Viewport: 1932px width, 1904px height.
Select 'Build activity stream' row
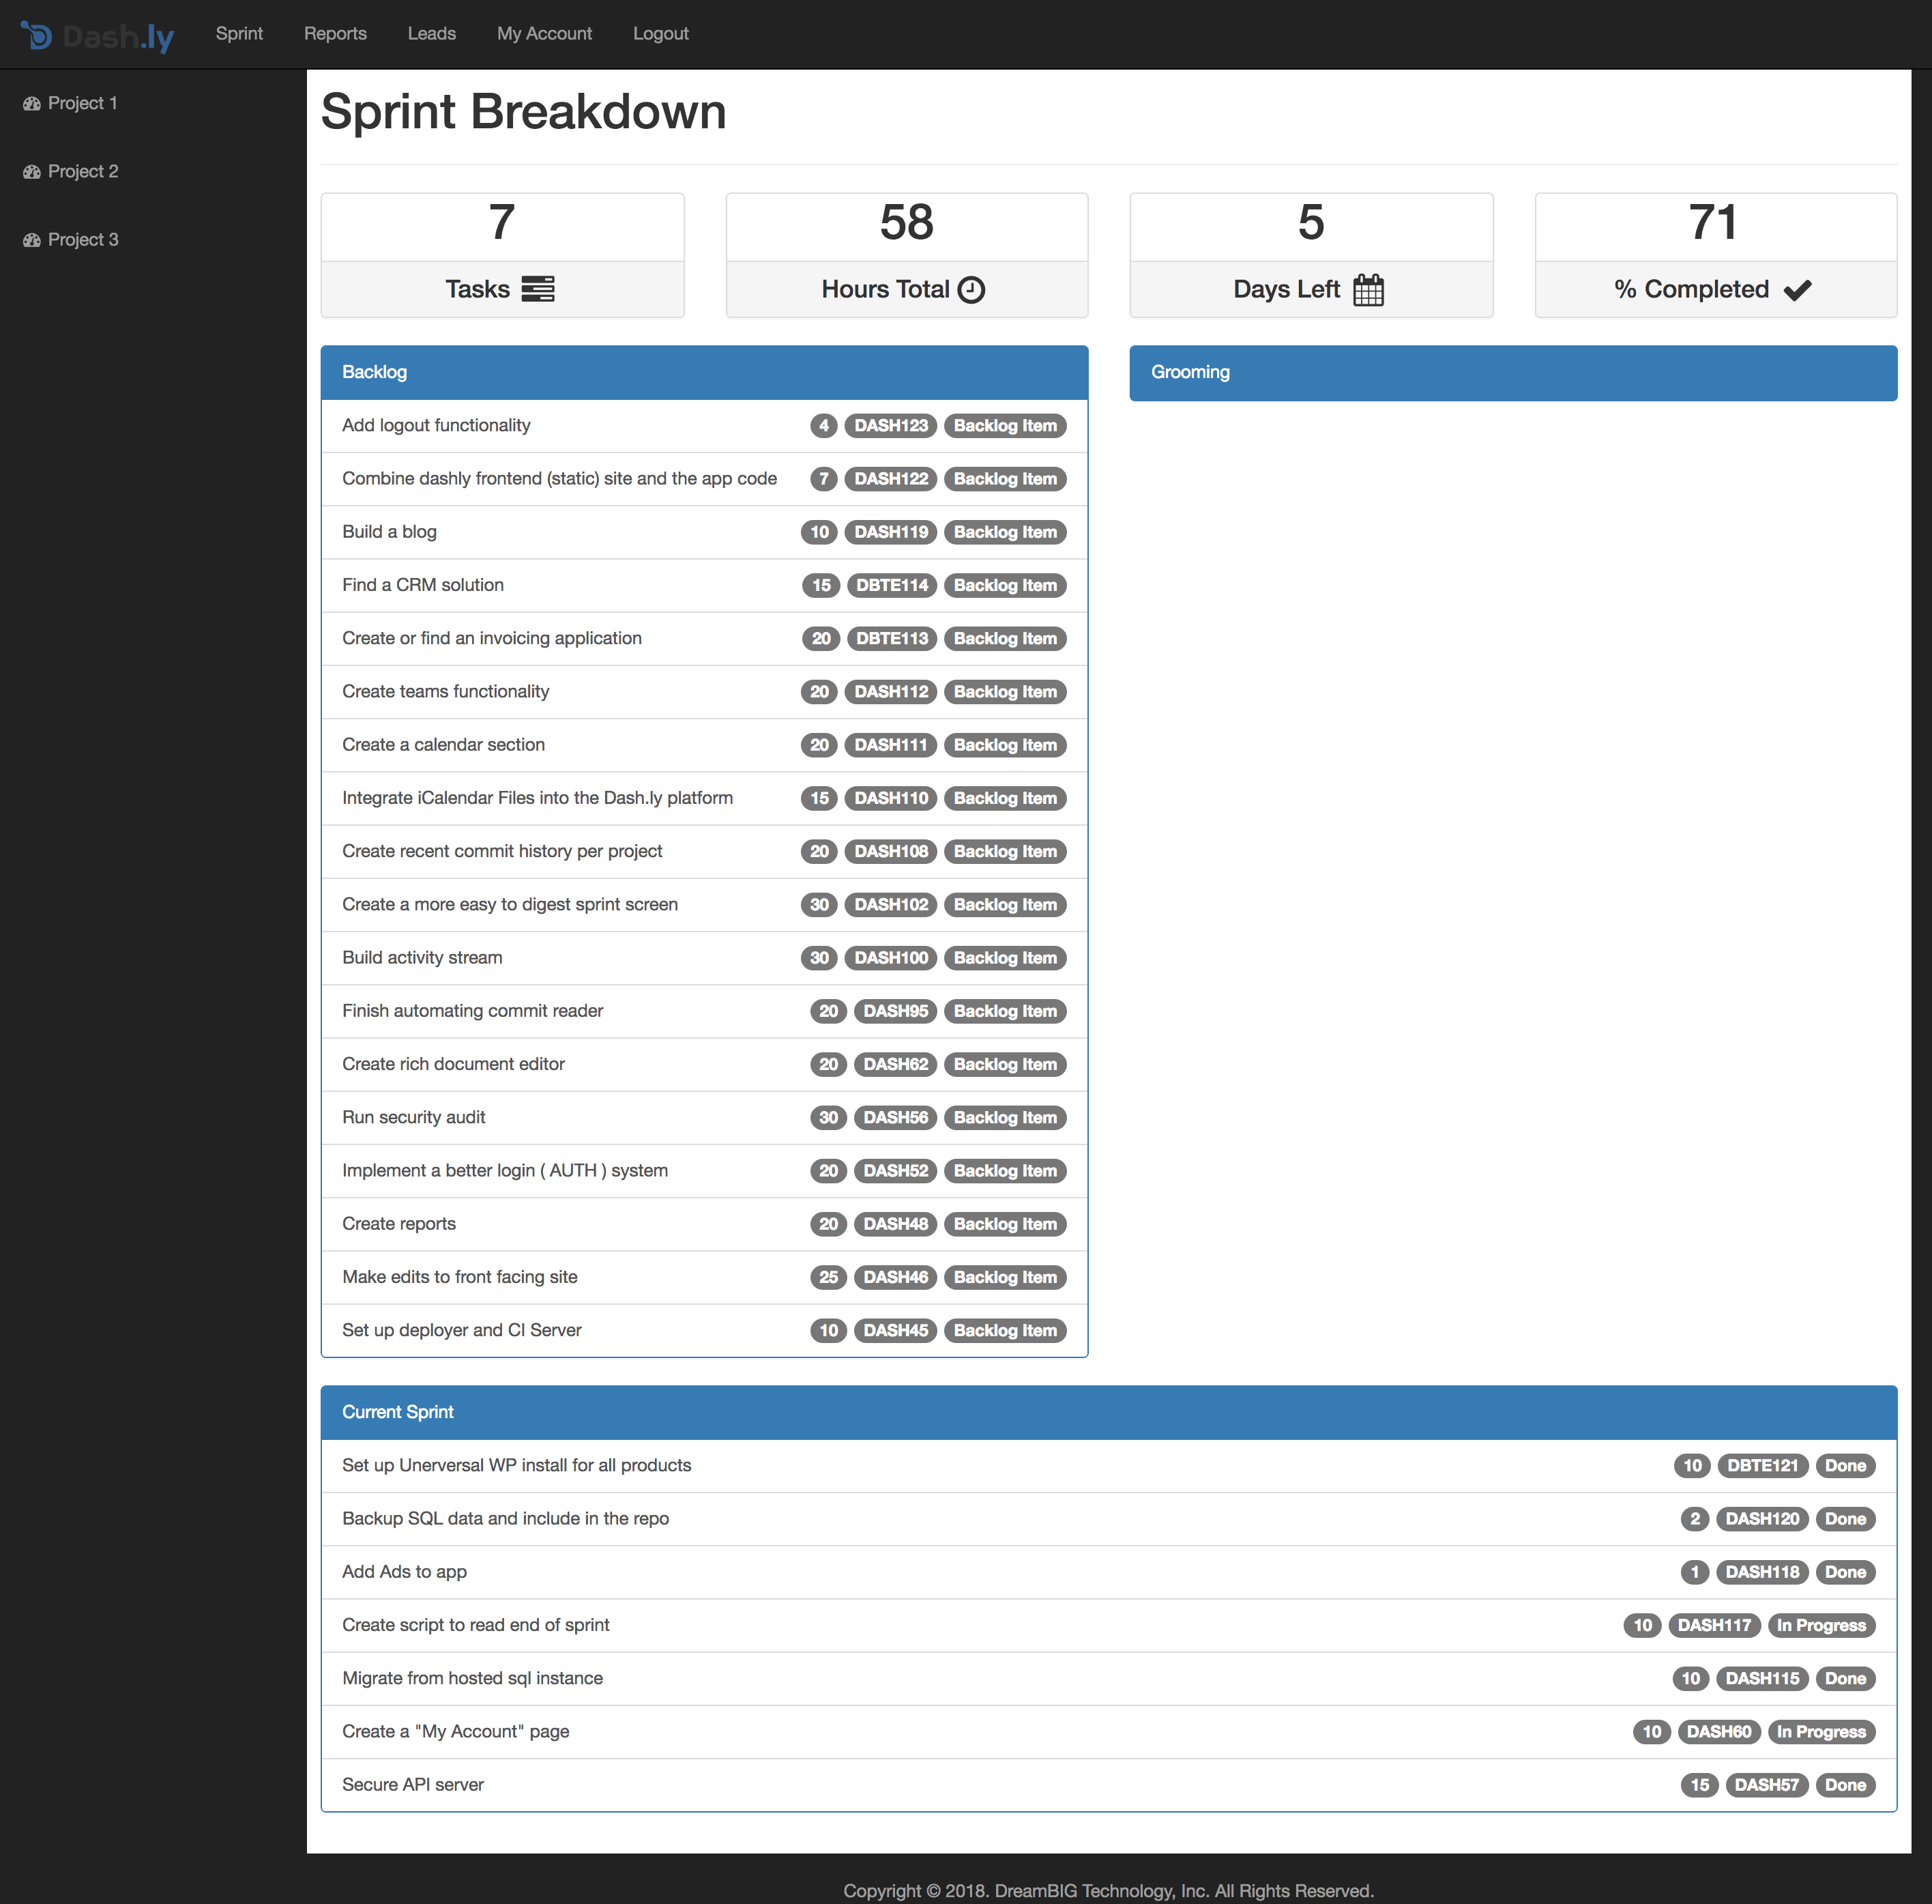[705, 958]
